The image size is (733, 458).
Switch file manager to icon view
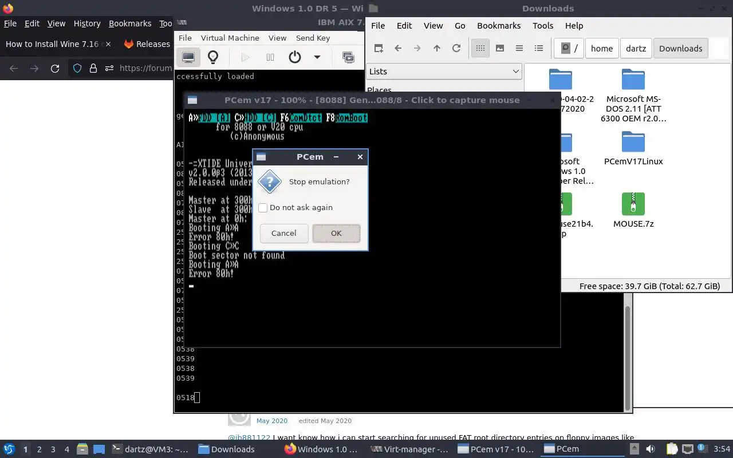click(480, 49)
